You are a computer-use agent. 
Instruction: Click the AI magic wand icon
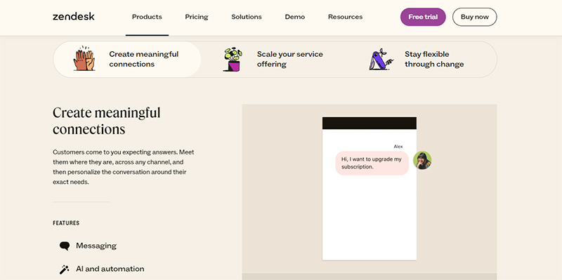click(x=65, y=269)
